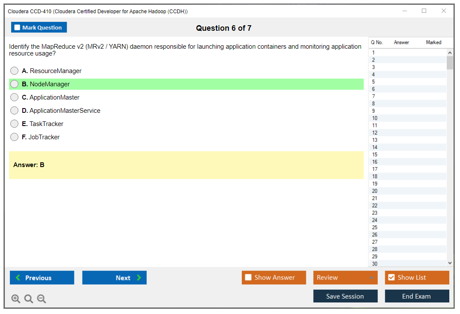This screenshot has height=314, width=460.
Task: Jump to question 15 in list
Action: tap(375, 155)
